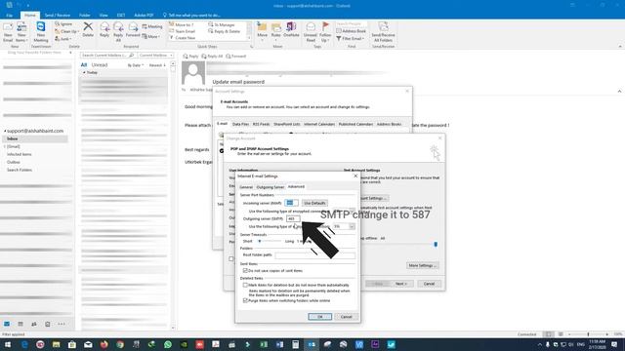Viewport: 625px width, 351px height.
Task: Open the New Items ribbon icon
Action: [x=21, y=32]
